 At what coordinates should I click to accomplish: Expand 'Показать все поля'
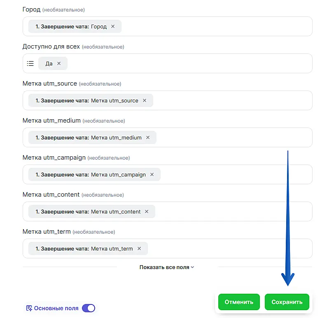[x=167, y=267]
